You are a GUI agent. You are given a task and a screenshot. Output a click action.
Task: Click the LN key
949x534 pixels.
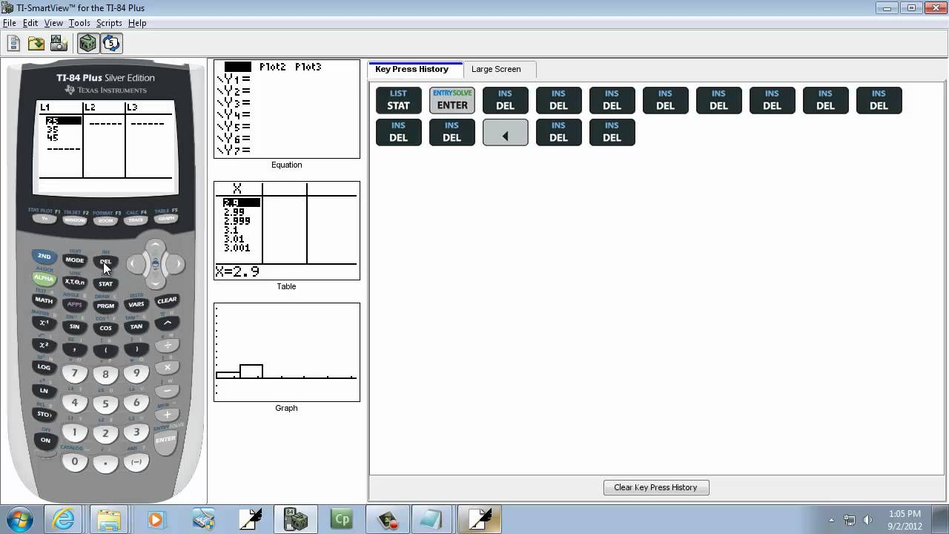(x=44, y=390)
